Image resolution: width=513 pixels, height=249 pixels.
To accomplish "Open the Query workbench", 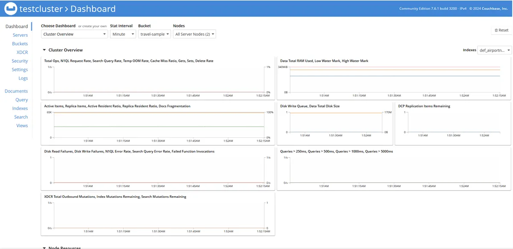I will [x=22, y=100].
